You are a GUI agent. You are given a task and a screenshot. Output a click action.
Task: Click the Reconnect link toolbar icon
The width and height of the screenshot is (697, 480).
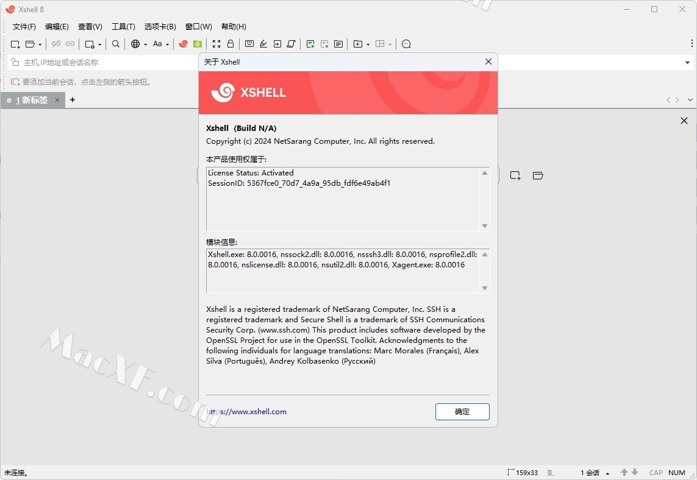70,44
